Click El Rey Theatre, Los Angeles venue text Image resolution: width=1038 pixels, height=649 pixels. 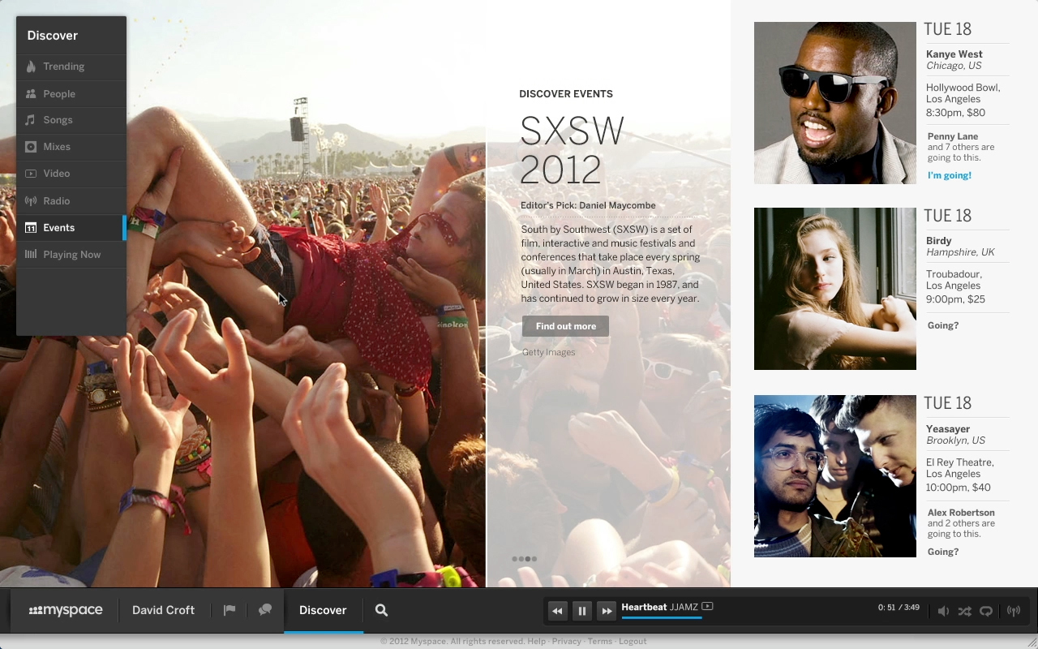960,468
